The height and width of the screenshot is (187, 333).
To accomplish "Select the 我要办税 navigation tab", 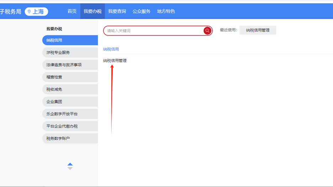I will pyautogui.click(x=92, y=11).
